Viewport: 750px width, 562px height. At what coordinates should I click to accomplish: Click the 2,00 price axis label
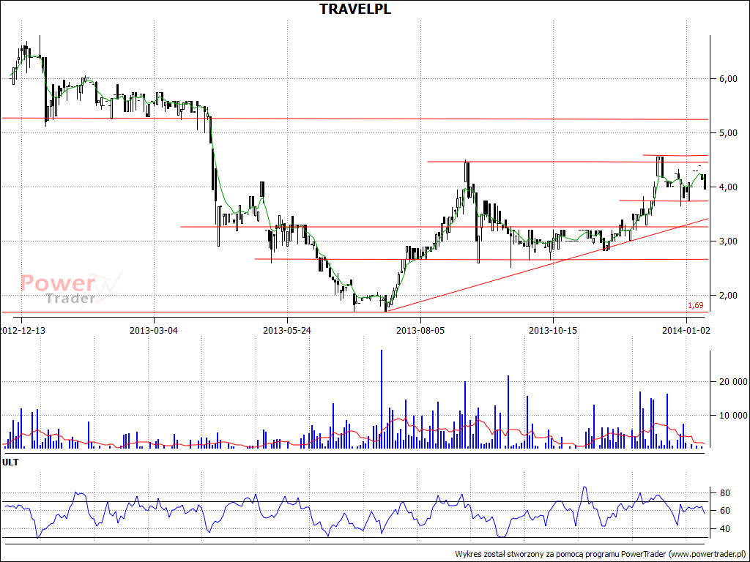728,296
